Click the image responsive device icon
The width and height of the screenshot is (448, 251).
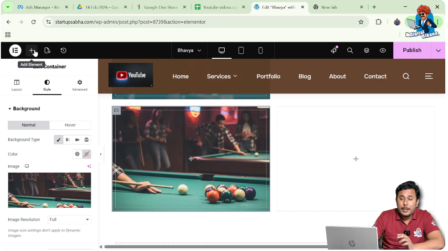click(27, 166)
